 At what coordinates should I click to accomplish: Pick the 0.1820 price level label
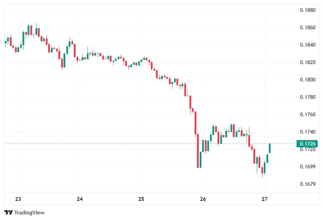pyautogui.click(x=308, y=62)
